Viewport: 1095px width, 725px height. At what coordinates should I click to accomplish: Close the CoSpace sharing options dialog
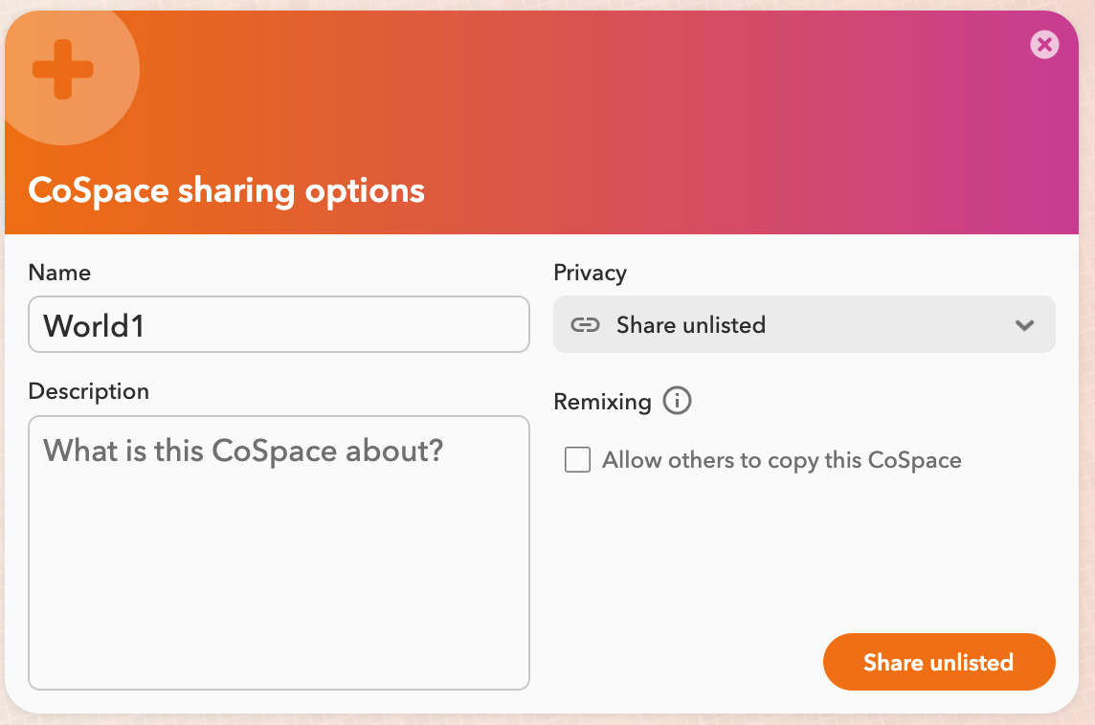click(1044, 45)
